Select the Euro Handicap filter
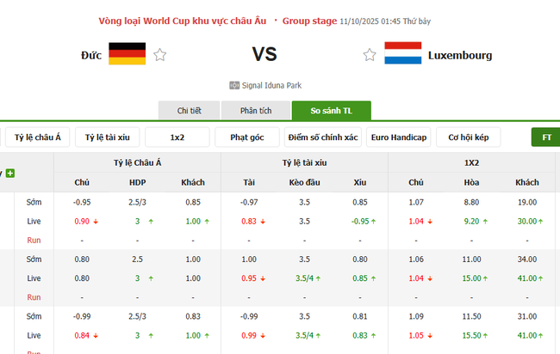The height and width of the screenshot is (354, 560). (x=398, y=137)
